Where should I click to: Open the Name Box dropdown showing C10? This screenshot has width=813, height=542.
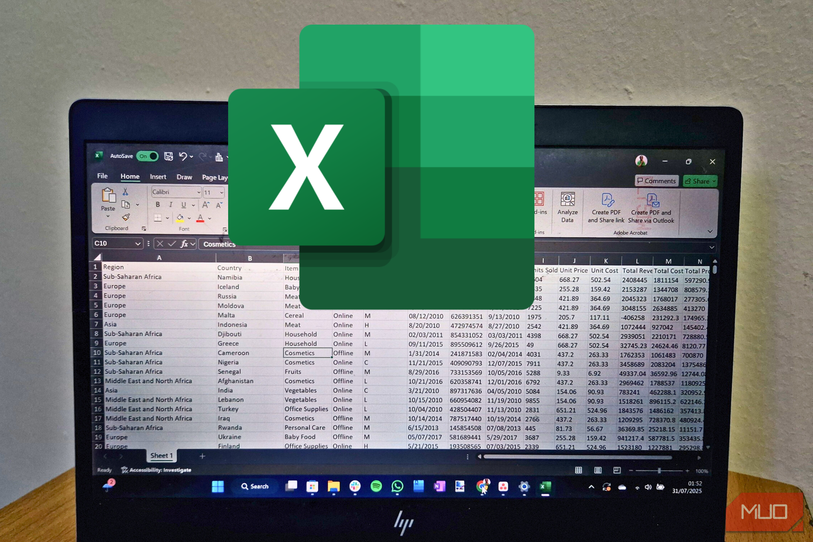pos(138,244)
